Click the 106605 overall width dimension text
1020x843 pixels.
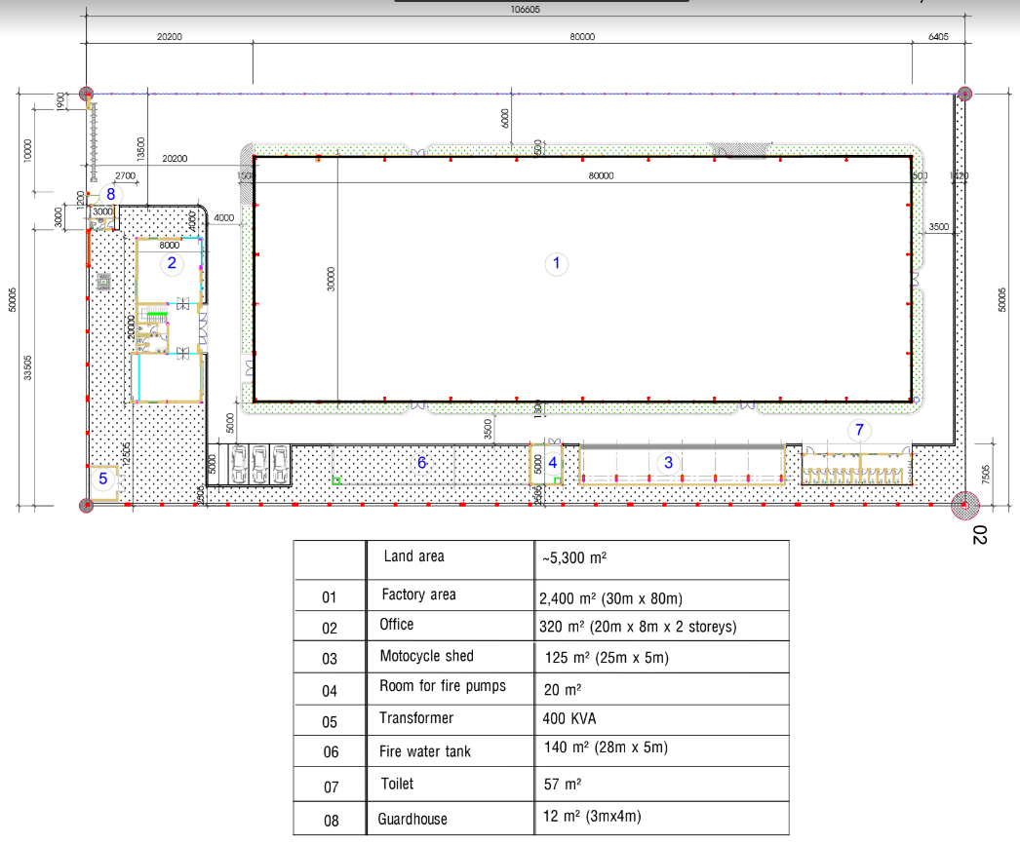[x=525, y=10]
